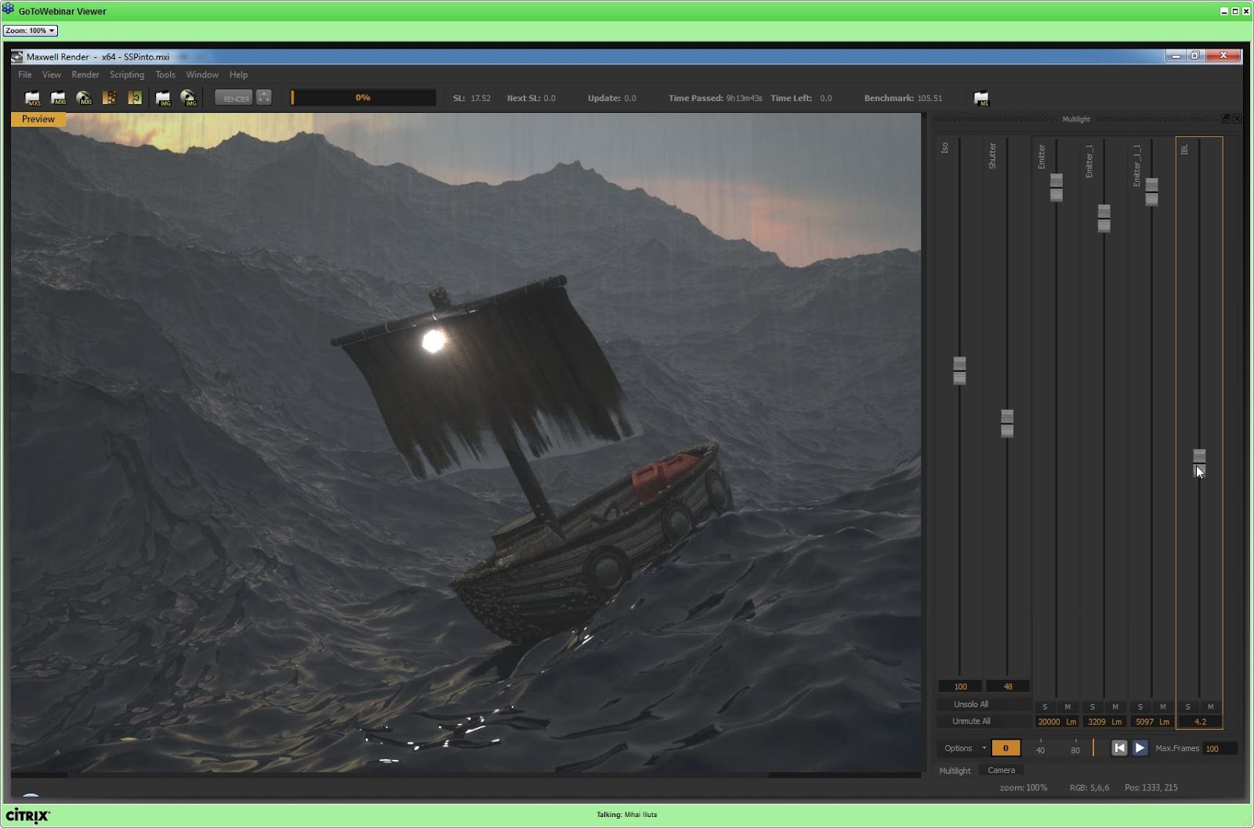Click the IMG disc icon
The width and height of the screenshot is (1254, 828).
(x=189, y=98)
